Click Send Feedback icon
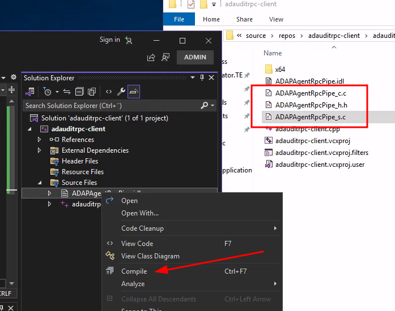The height and width of the screenshot is (311, 395). 165,57
